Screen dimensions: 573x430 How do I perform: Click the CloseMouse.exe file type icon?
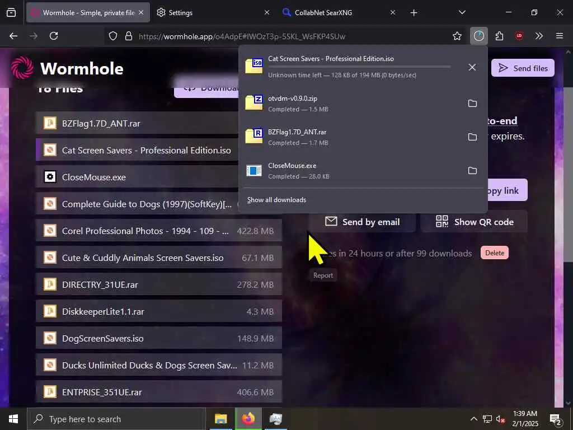pyautogui.click(x=50, y=177)
